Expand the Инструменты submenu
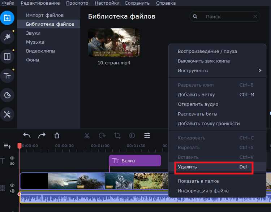This screenshot has width=271, height=212. [x=219, y=71]
